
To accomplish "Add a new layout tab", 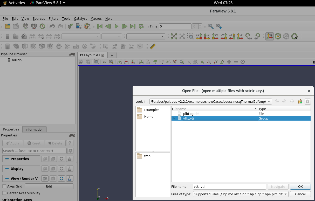I will [112, 55].
